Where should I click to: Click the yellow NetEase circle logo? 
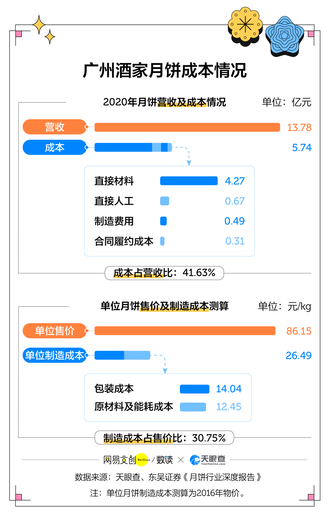(142, 460)
